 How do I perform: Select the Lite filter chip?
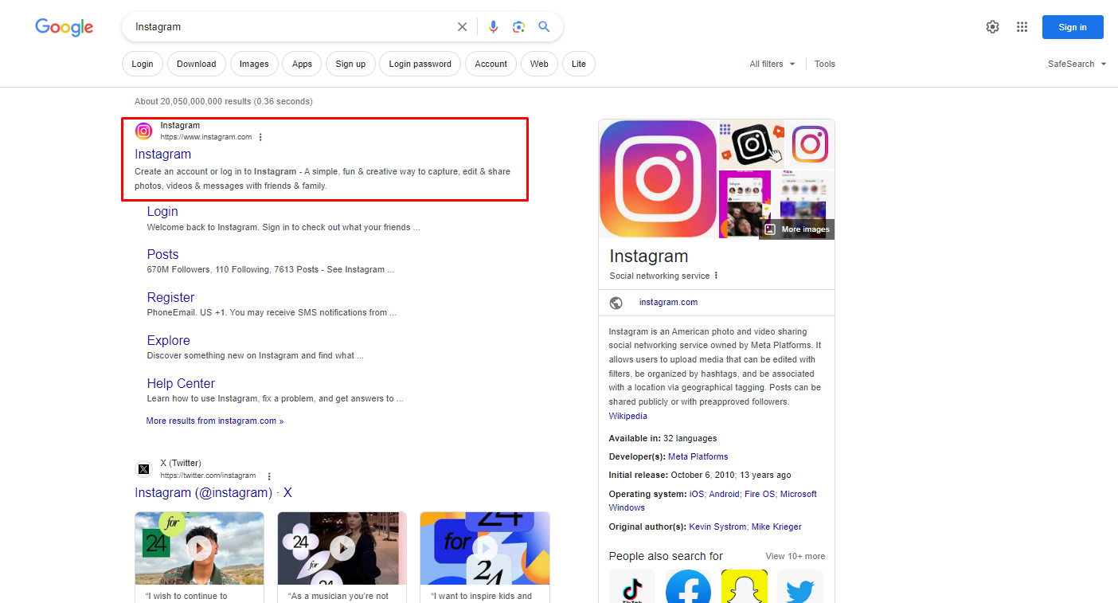click(x=579, y=64)
